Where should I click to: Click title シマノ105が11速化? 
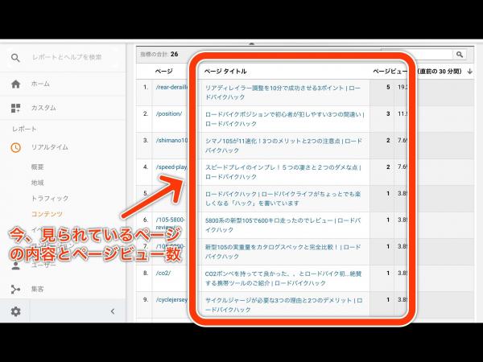tap(283, 146)
